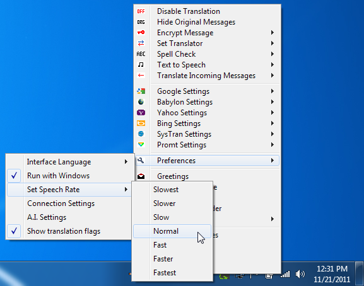The image size is (364, 286).
Task: Click the ABC Spell Check icon
Action: [x=141, y=54]
